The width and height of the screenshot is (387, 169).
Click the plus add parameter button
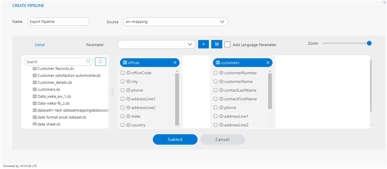click(x=203, y=44)
